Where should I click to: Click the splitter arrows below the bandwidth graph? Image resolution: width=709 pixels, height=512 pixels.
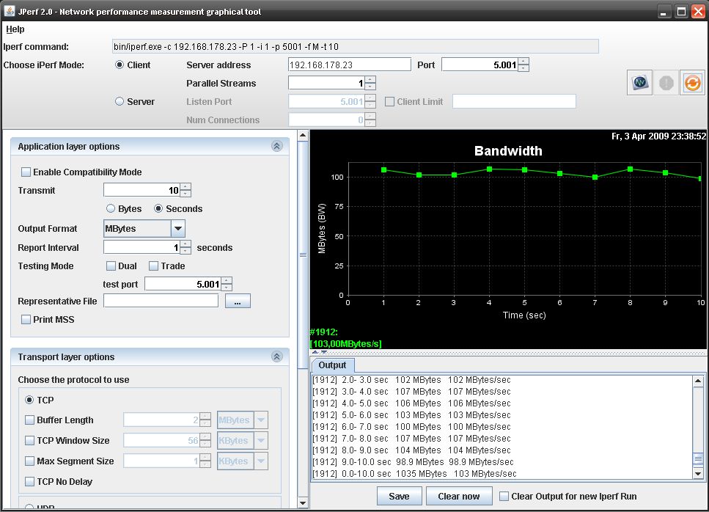(x=320, y=352)
